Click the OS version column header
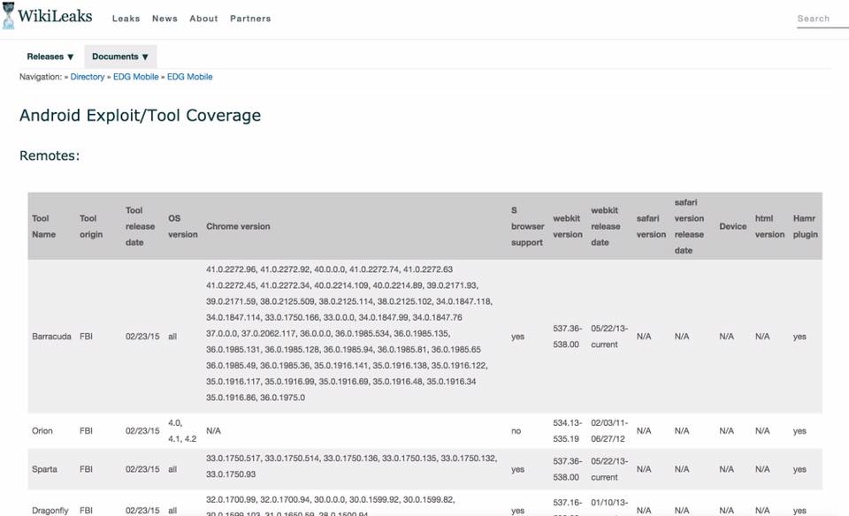The image size is (849, 516). [x=182, y=226]
